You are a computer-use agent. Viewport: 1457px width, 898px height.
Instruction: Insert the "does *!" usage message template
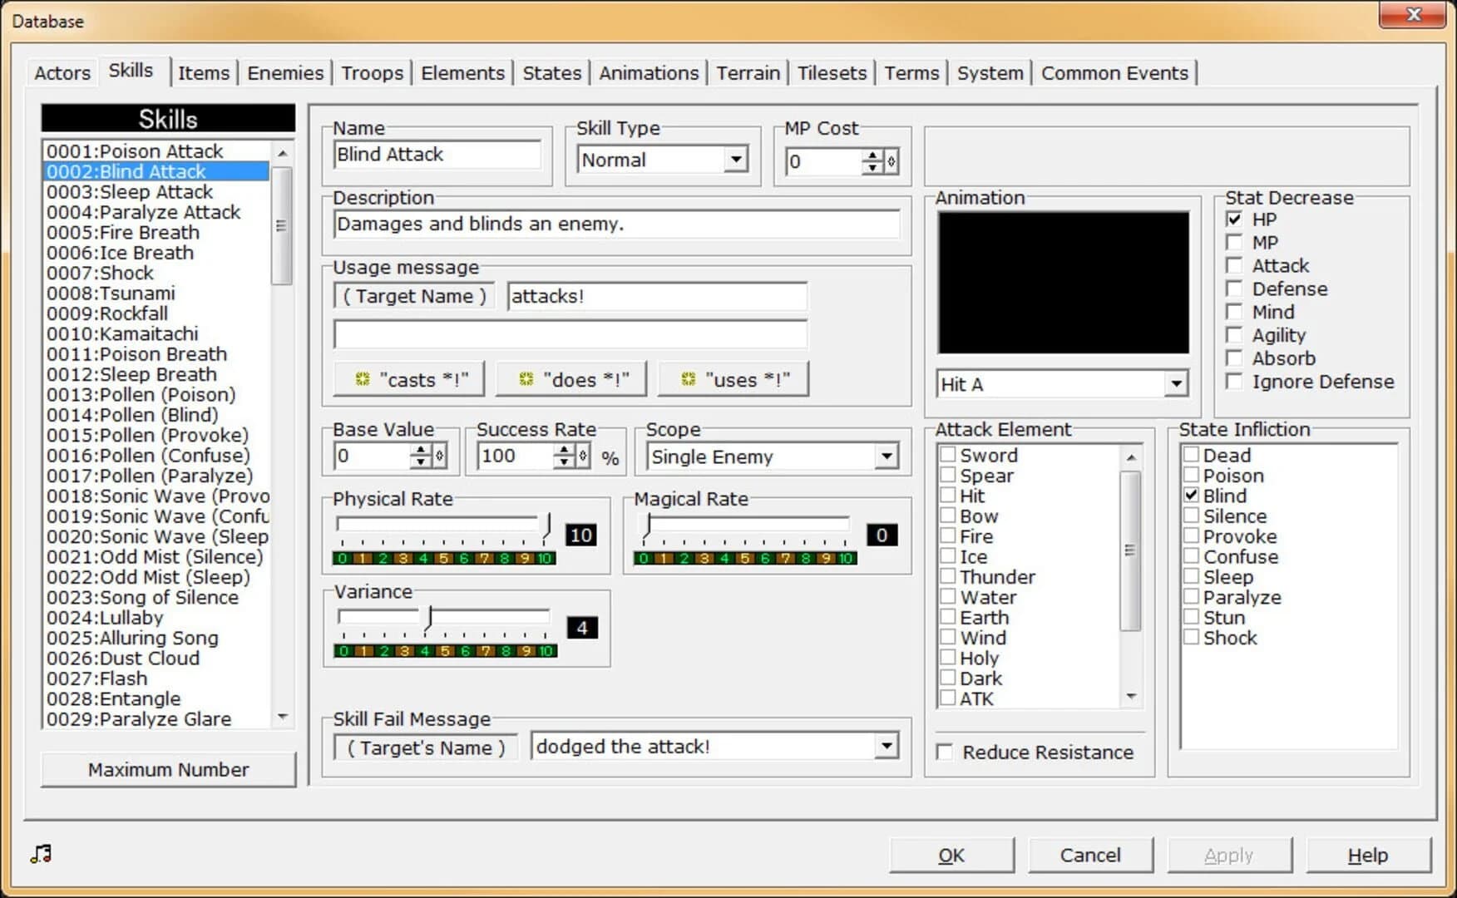[x=570, y=378]
